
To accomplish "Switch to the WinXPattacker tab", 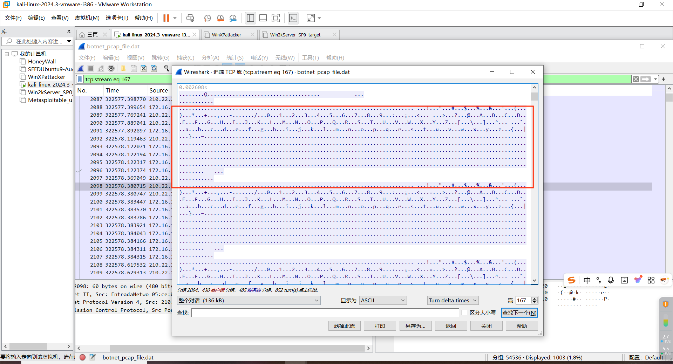I will tap(226, 35).
